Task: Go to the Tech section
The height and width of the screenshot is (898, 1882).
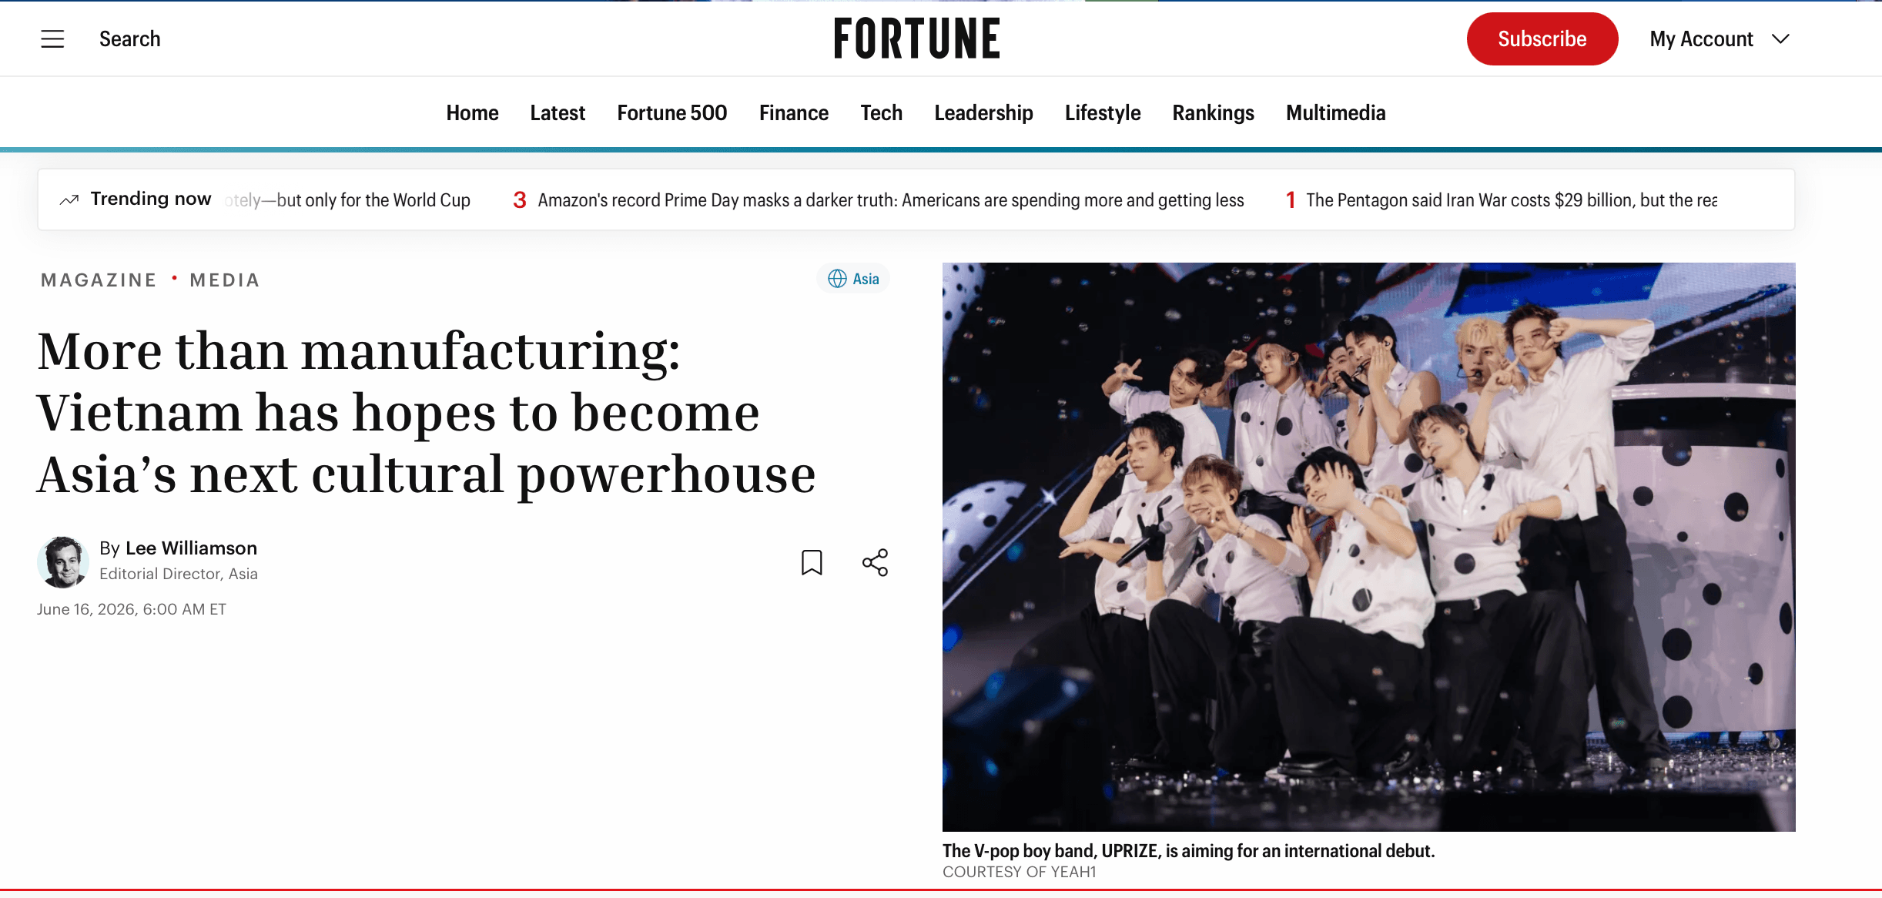Action: tap(881, 112)
